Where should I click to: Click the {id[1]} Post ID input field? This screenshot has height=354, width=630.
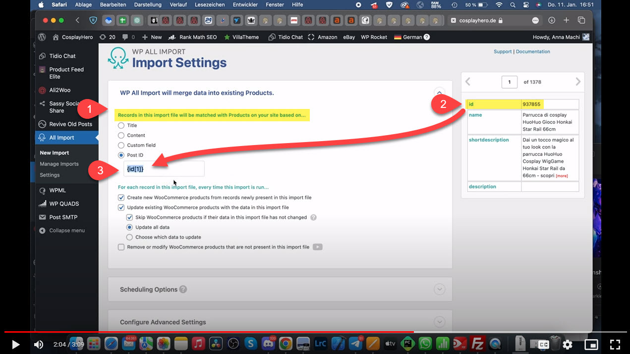(164, 169)
